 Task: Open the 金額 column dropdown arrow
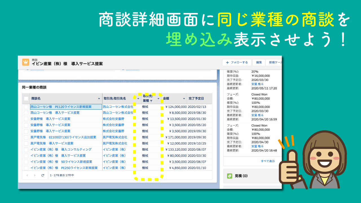tap(184, 99)
